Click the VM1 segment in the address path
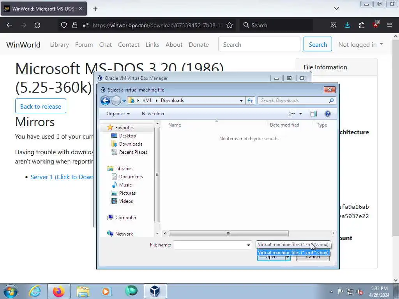 147,100
